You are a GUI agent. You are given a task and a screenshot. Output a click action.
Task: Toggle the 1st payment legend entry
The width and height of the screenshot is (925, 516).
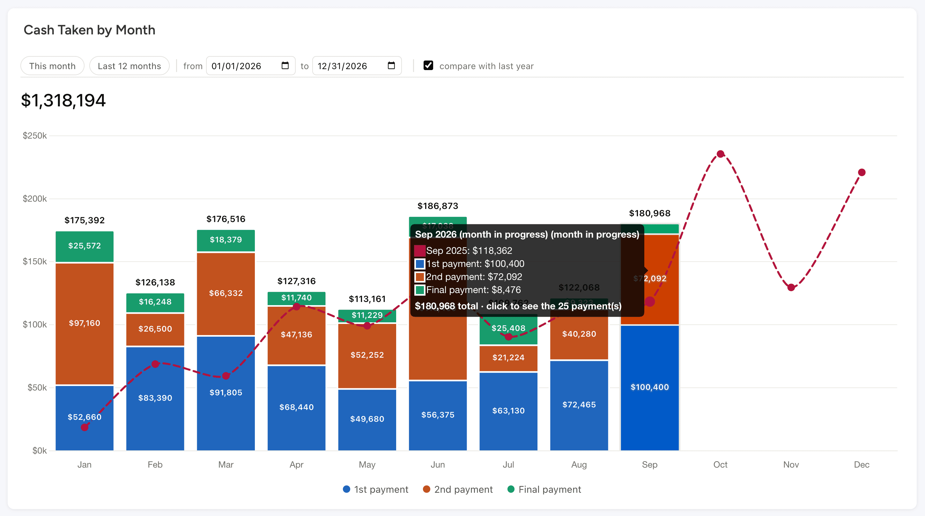(x=376, y=490)
